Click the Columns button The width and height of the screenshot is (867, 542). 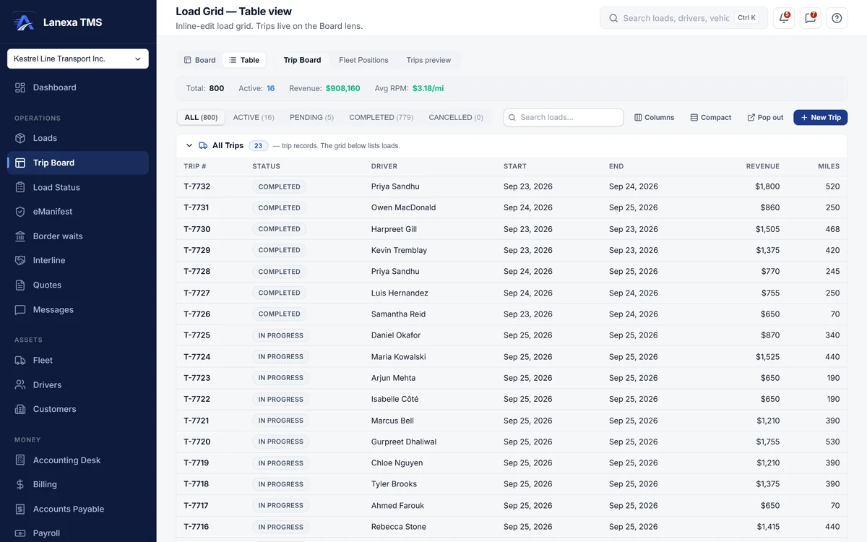655,117
